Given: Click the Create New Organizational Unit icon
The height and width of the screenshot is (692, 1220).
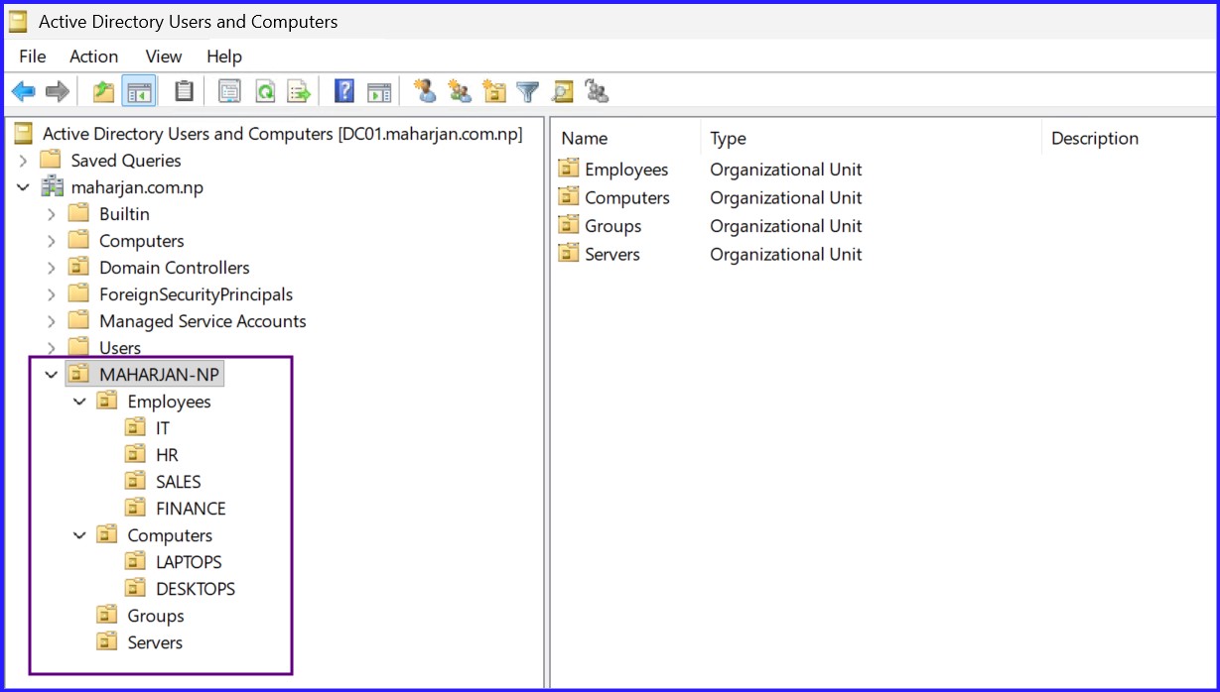Looking at the screenshot, I should click(x=494, y=91).
